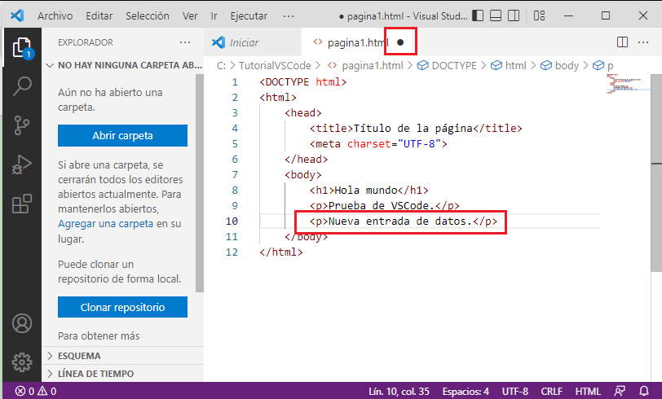
Task: Open the Ejecutar menu
Action: [x=249, y=15]
